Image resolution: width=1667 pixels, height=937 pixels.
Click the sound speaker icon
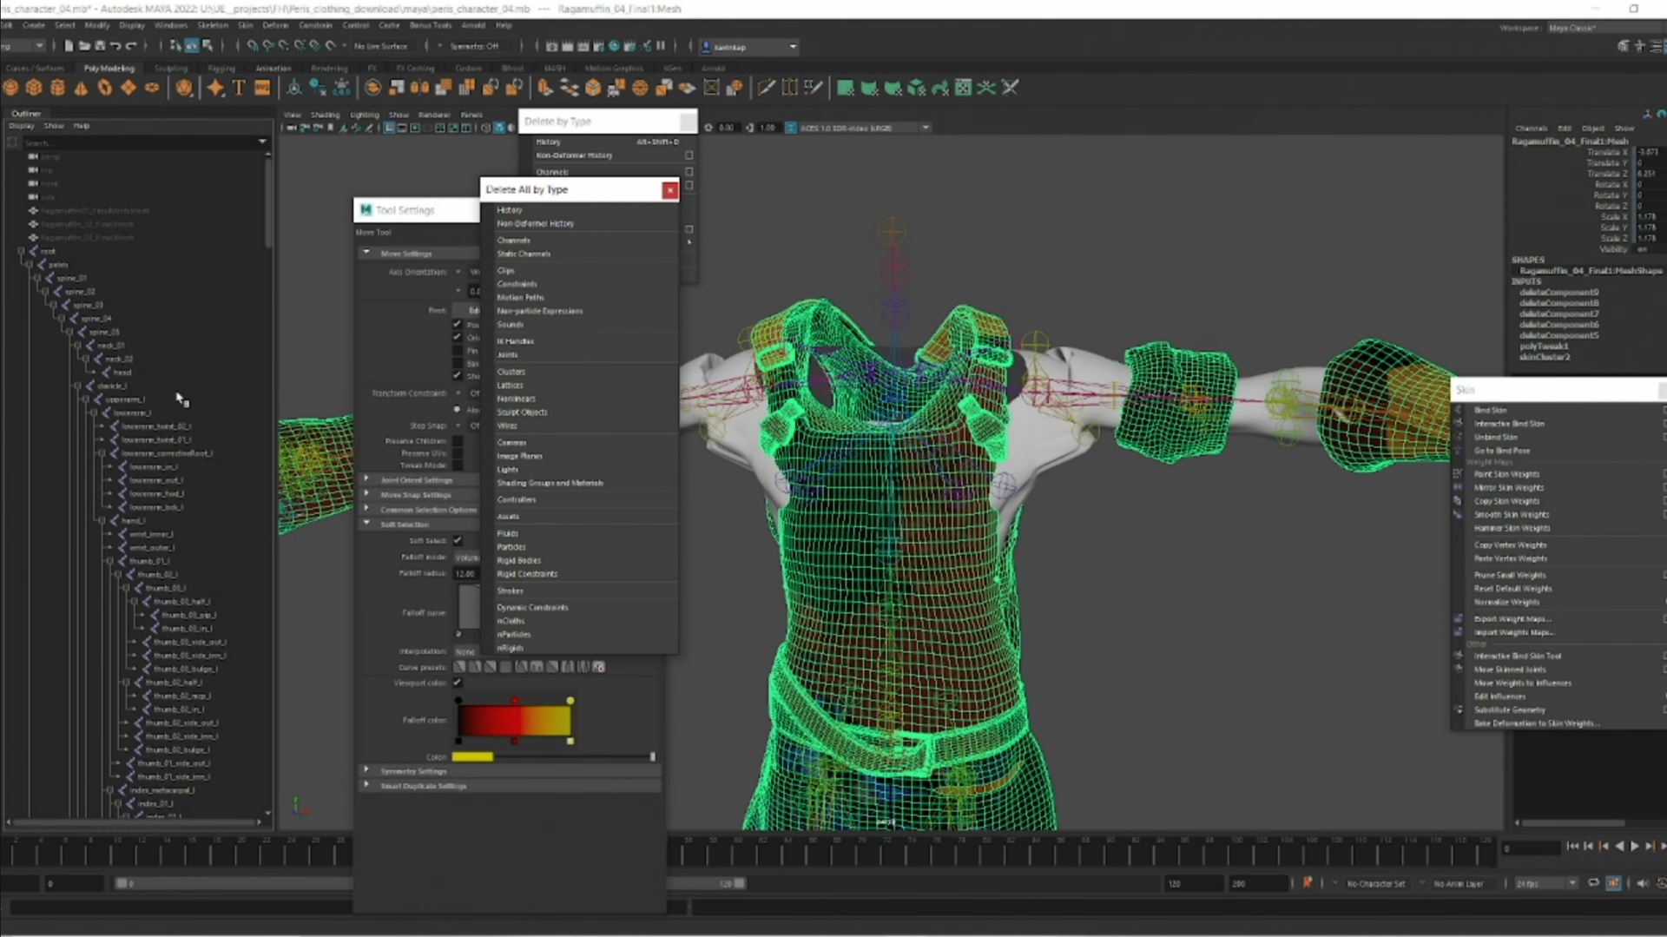click(1642, 883)
